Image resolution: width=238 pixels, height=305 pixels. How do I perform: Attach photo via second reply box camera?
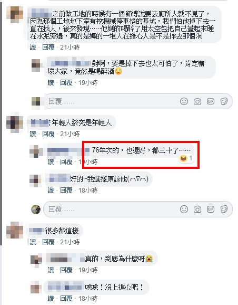(197, 209)
